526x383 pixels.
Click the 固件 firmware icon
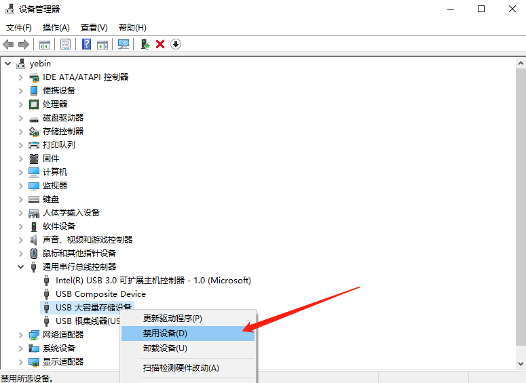click(34, 159)
